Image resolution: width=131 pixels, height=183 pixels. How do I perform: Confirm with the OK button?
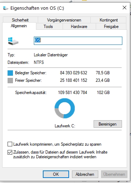pos(56,174)
